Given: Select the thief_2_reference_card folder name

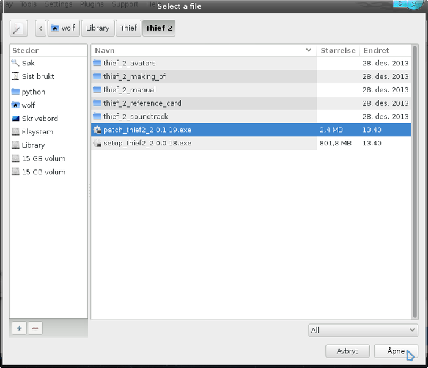Looking at the screenshot, I should point(142,103).
